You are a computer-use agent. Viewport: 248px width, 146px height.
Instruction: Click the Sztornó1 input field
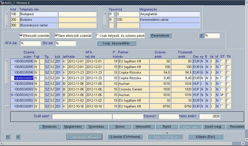pyautogui.click(x=169, y=117)
